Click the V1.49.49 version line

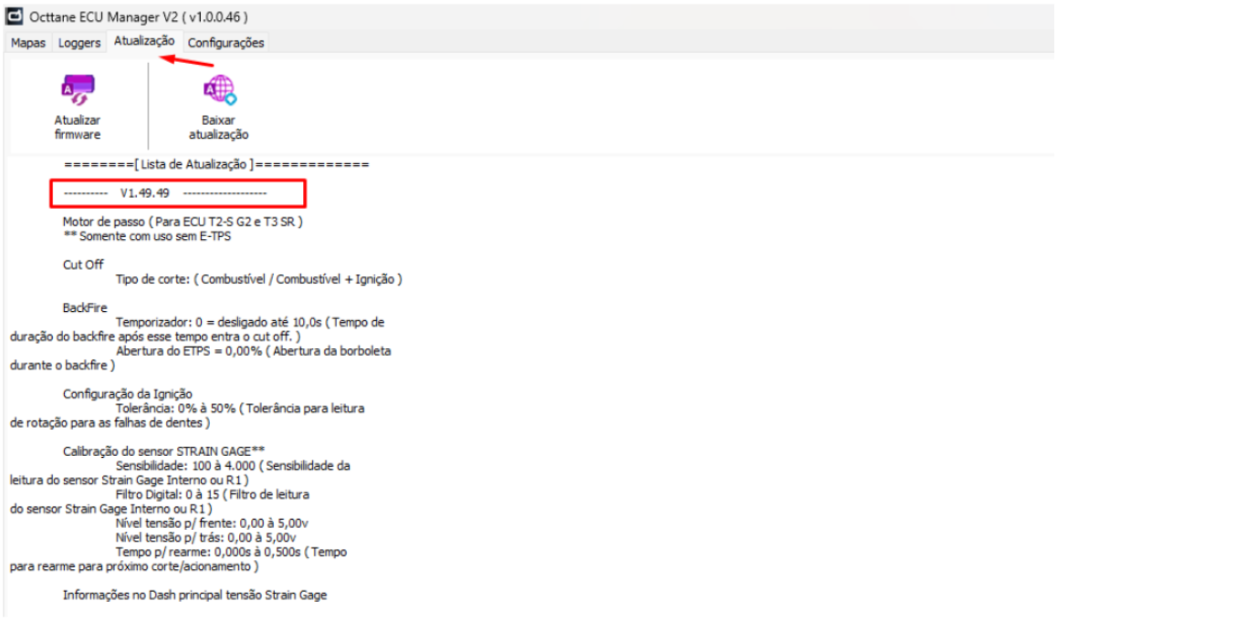coord(145,193)
